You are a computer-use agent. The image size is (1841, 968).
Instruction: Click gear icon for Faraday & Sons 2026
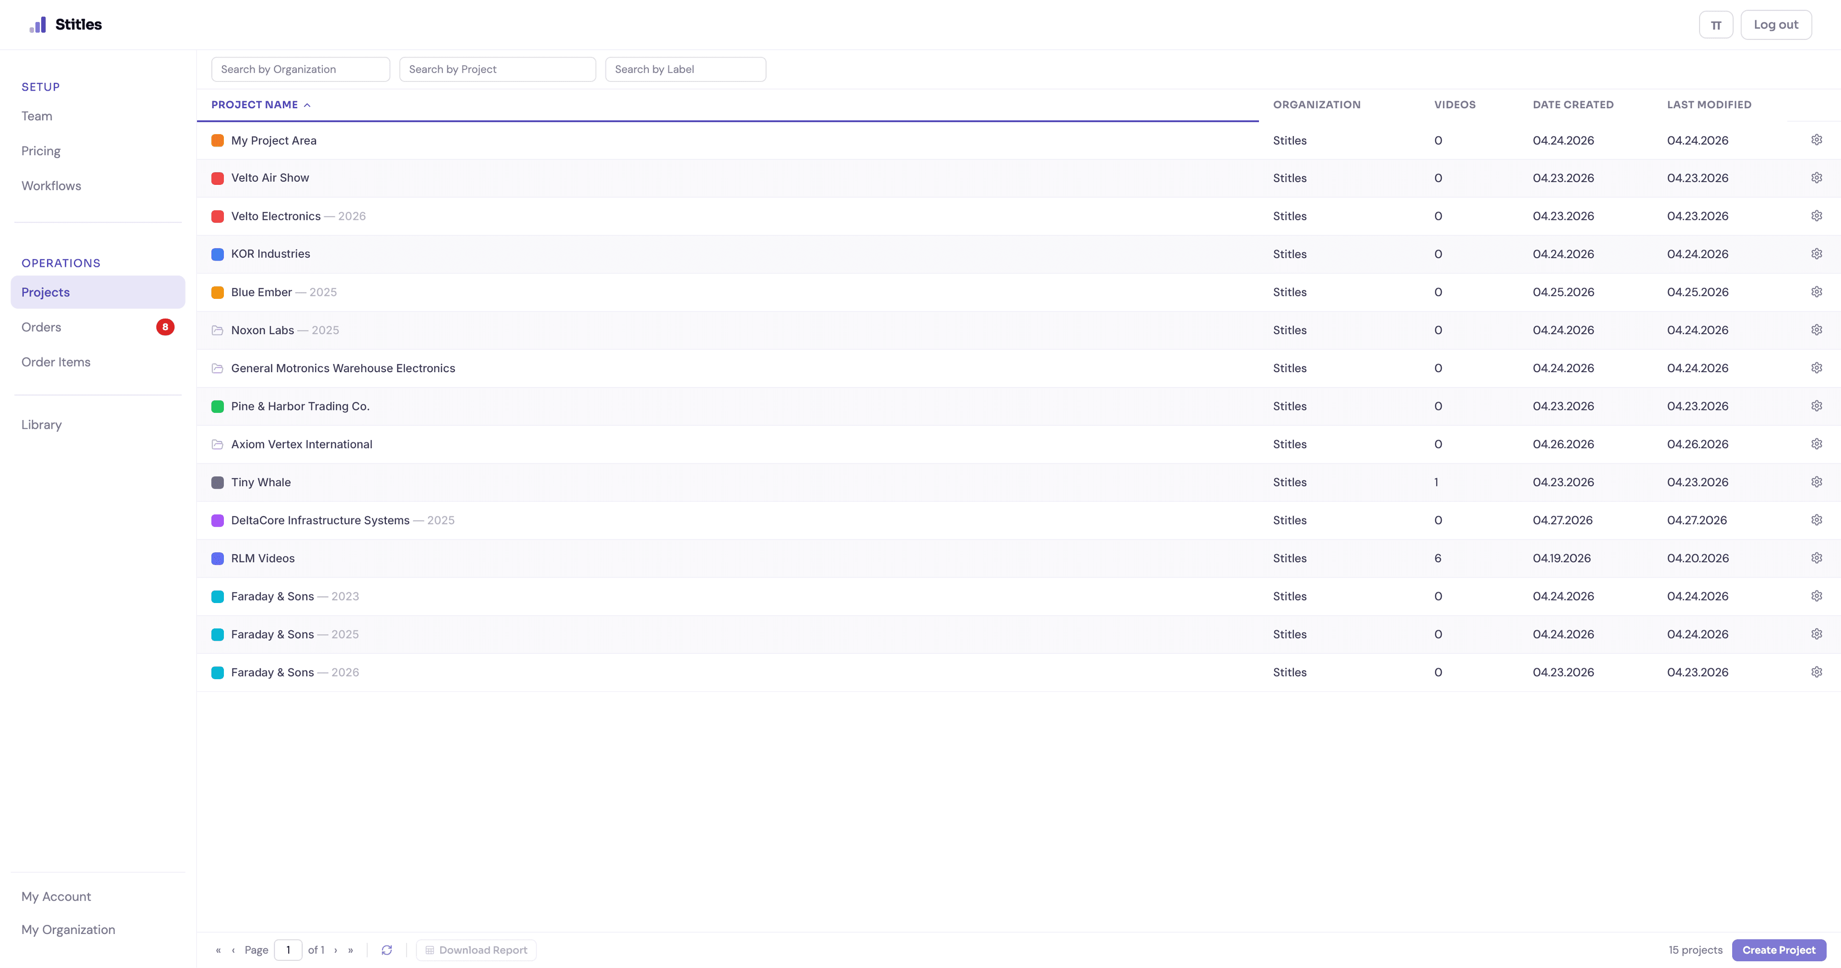[1816, 672]
